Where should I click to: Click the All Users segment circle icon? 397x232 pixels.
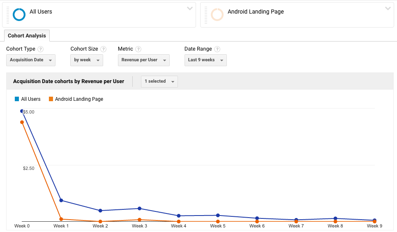coord(19,14)
